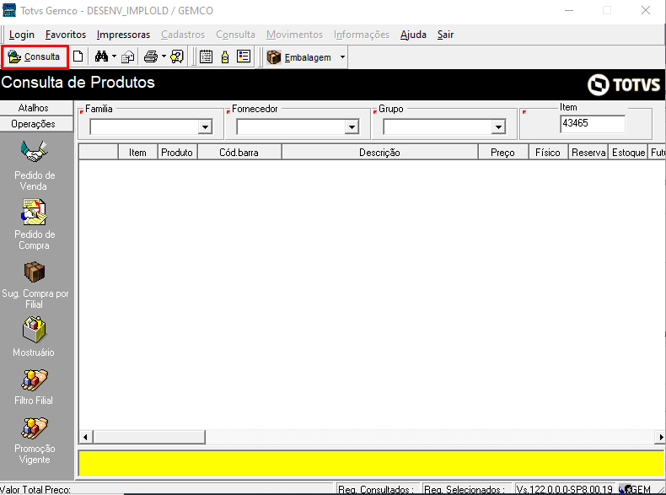Screen dimensions: 666x495
Task: Open the Impressoras menu
Action: tap(123, 35)
